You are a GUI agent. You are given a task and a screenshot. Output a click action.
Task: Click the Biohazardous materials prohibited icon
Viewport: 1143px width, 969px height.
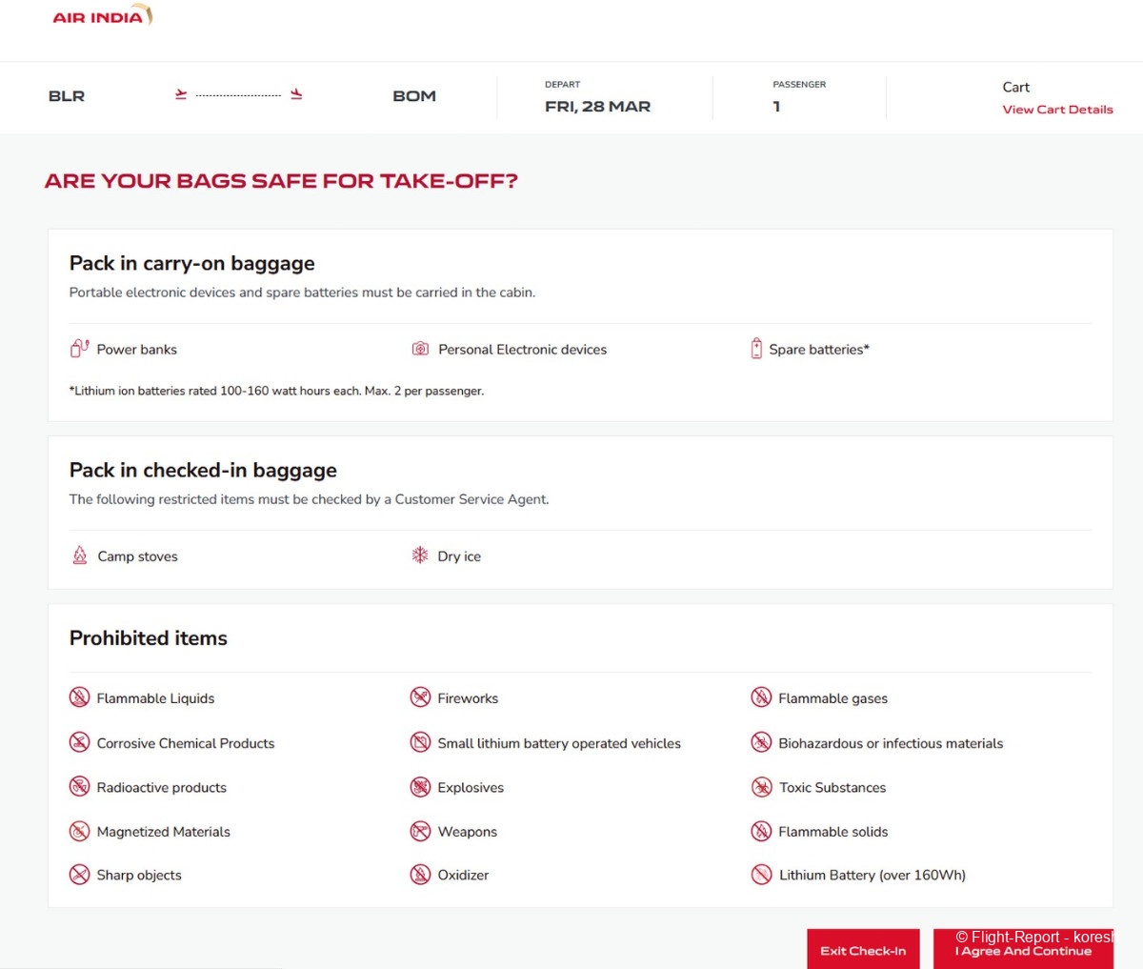[x=761, y=742]
